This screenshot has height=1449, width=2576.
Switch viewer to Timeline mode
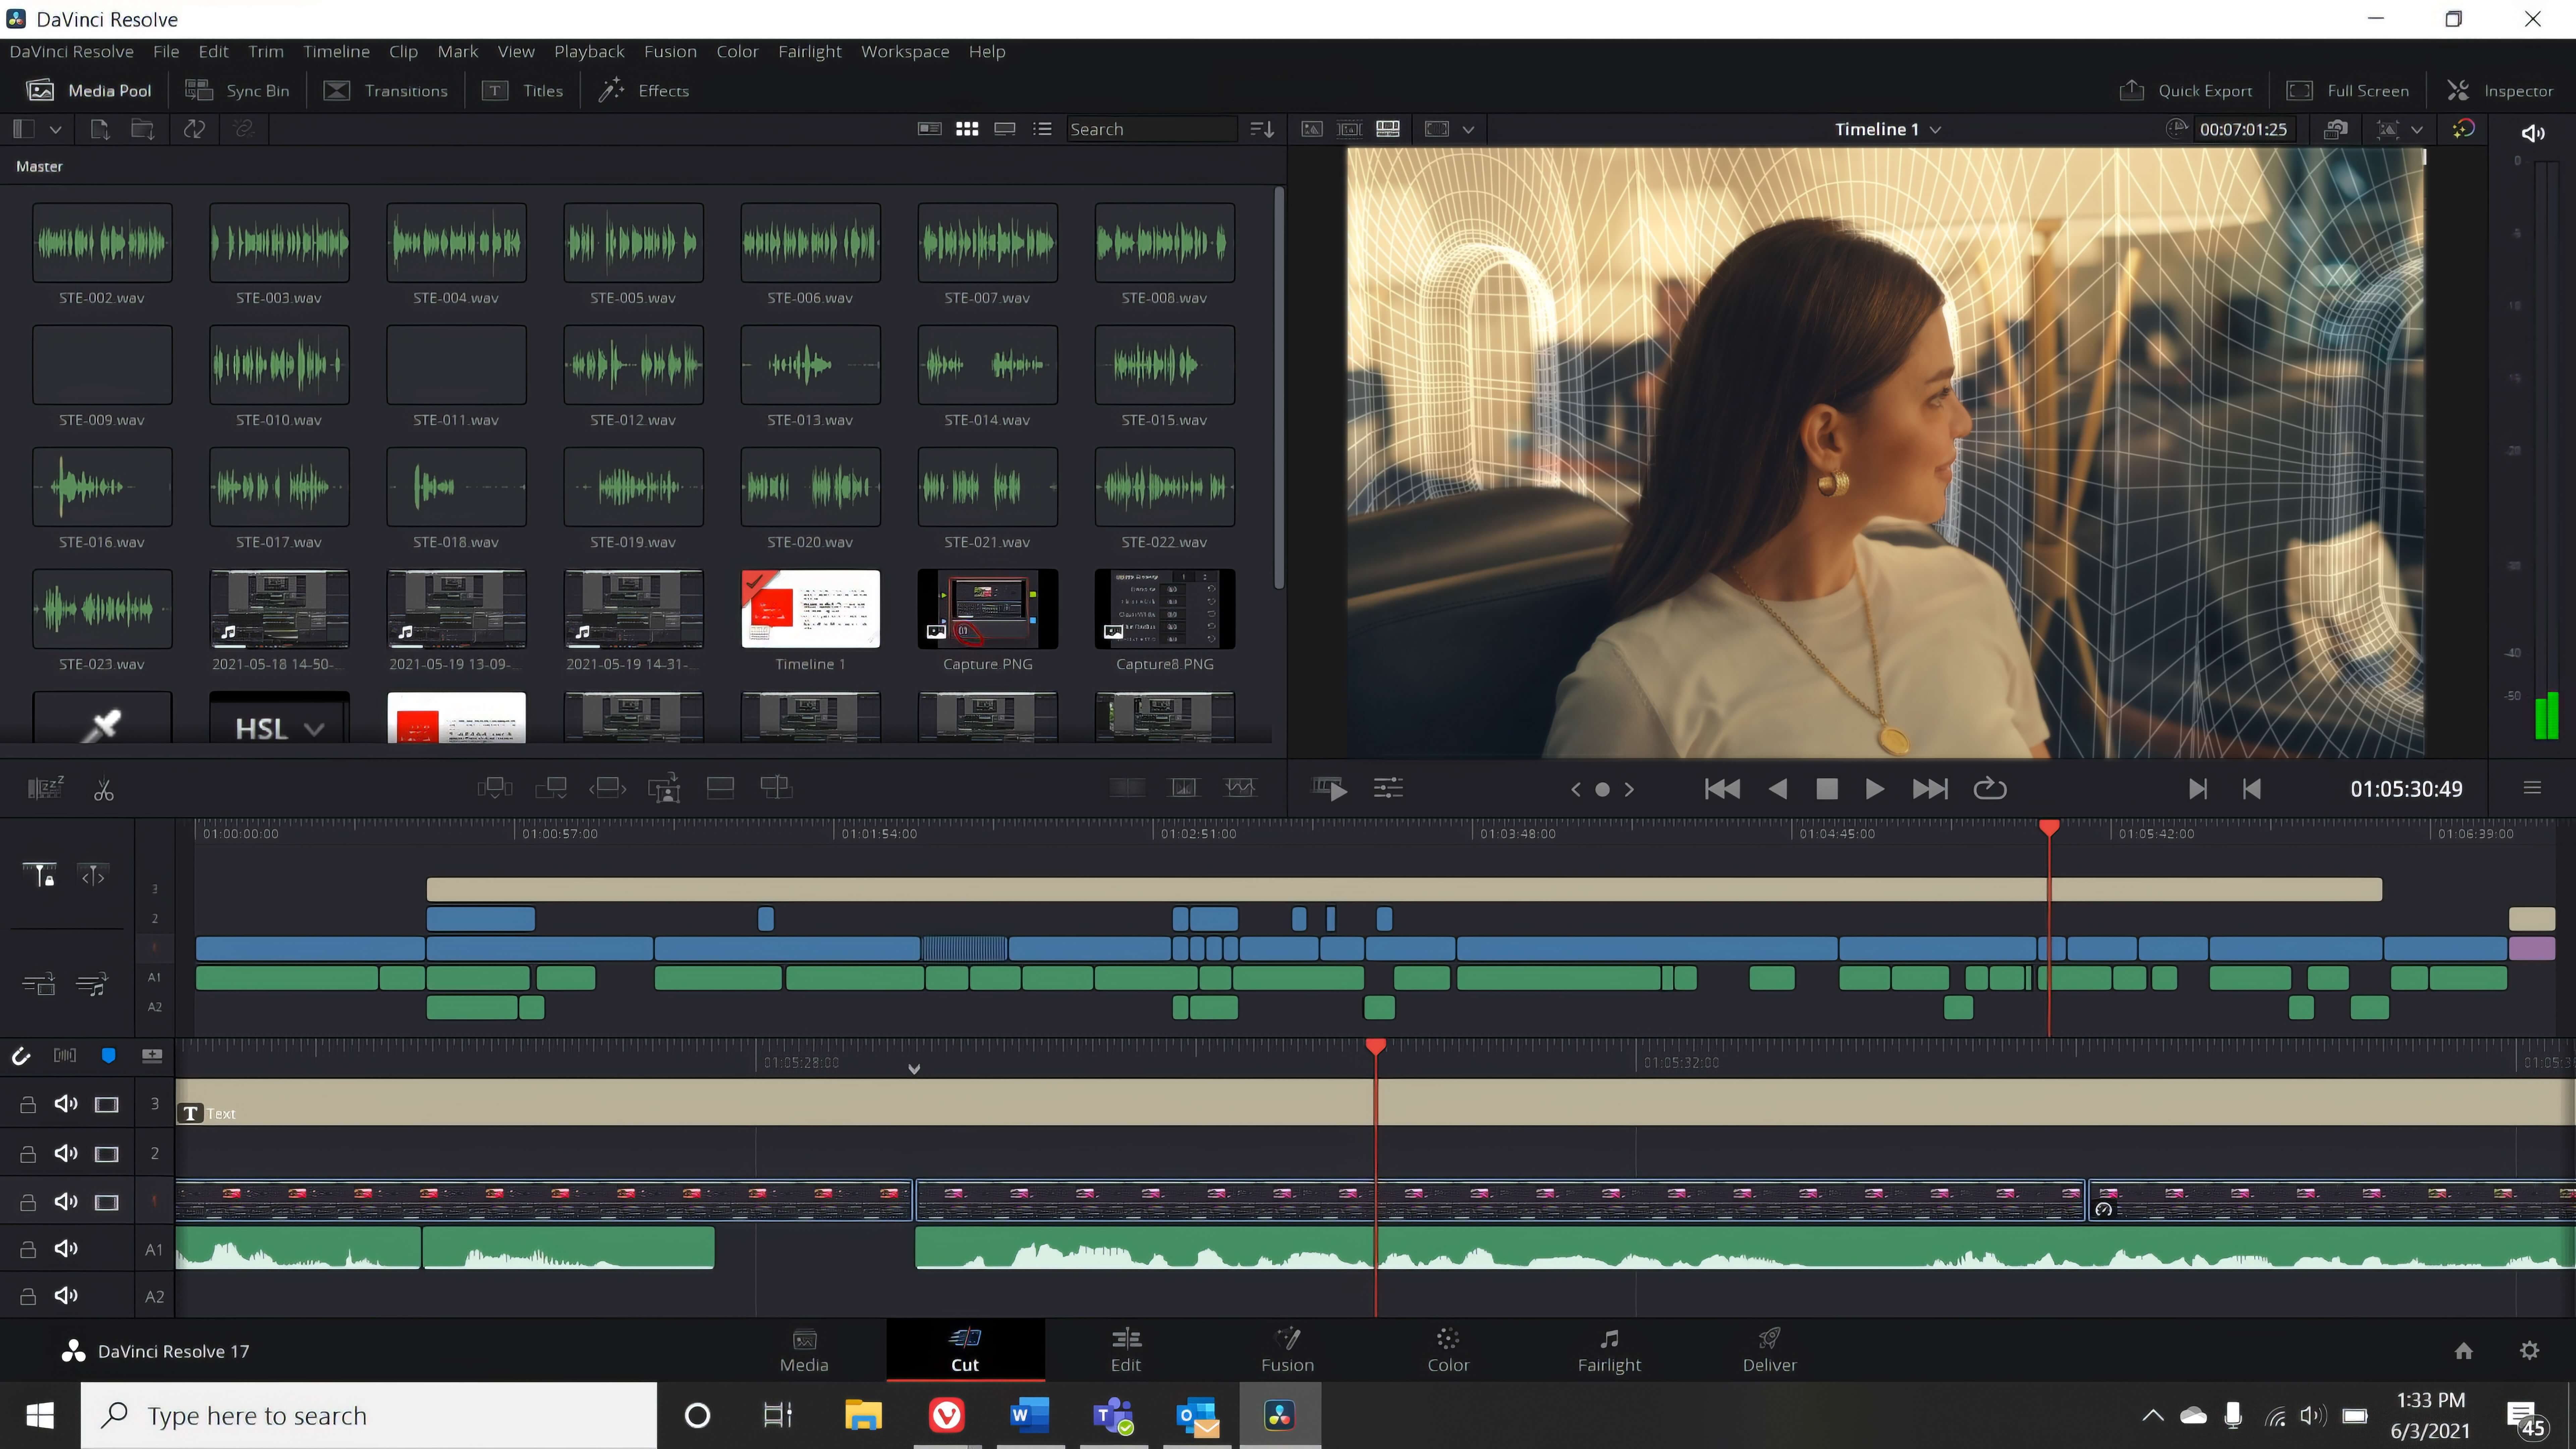coord(1388,129)
